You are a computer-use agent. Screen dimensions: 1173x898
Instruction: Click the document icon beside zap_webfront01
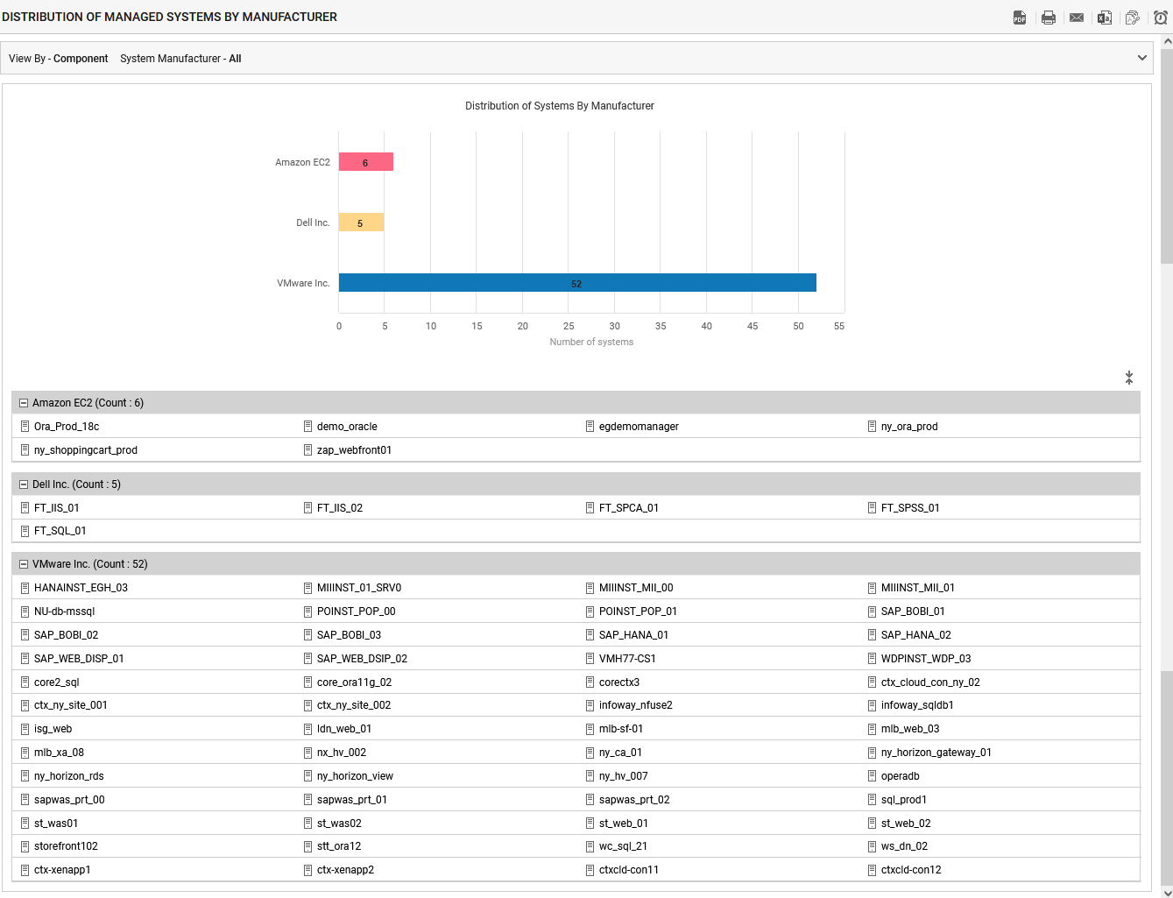pos(308,450)
